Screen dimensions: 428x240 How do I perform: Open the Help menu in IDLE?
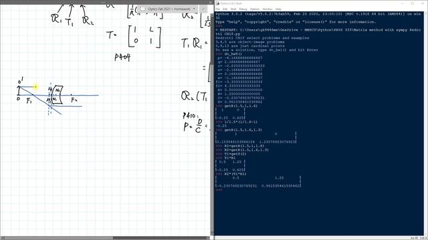tap(278, 9)
